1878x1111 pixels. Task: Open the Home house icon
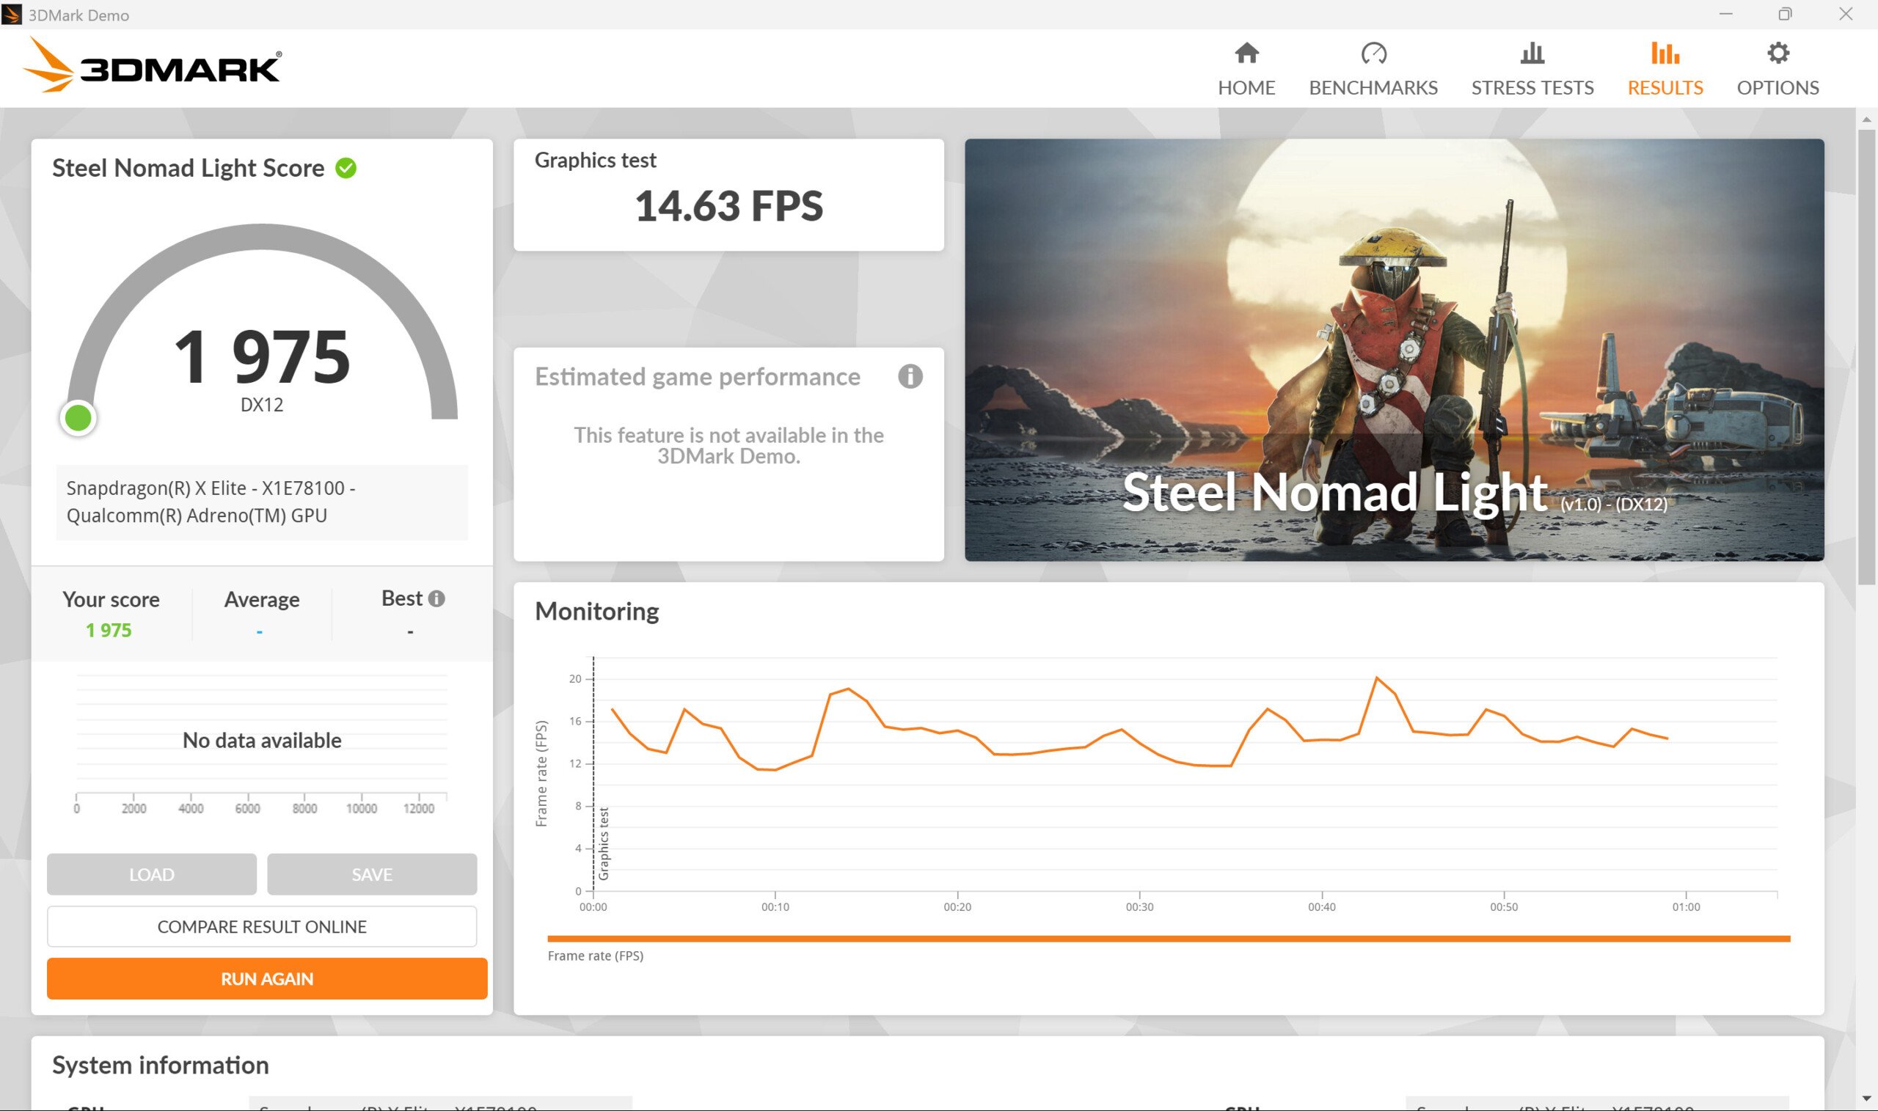click(x=1246, y=53)
